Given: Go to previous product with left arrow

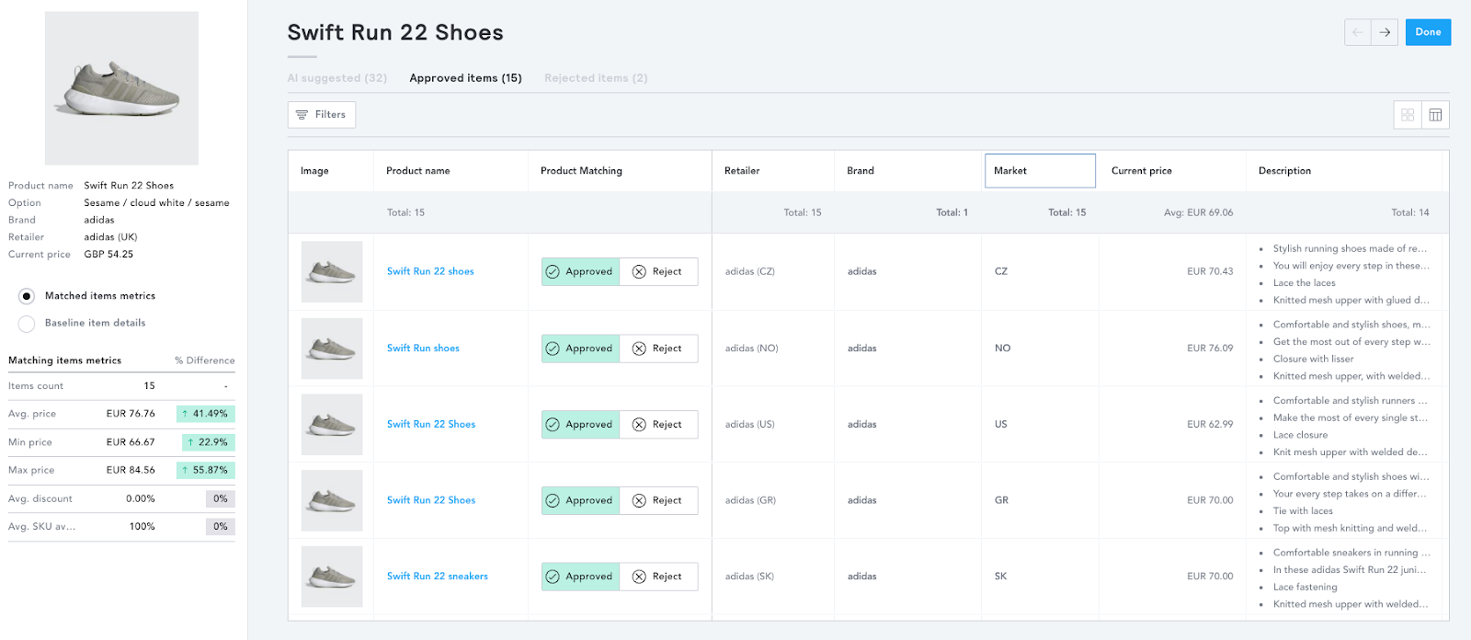Looking at the screenshot, I should [x=1358, y=32].
